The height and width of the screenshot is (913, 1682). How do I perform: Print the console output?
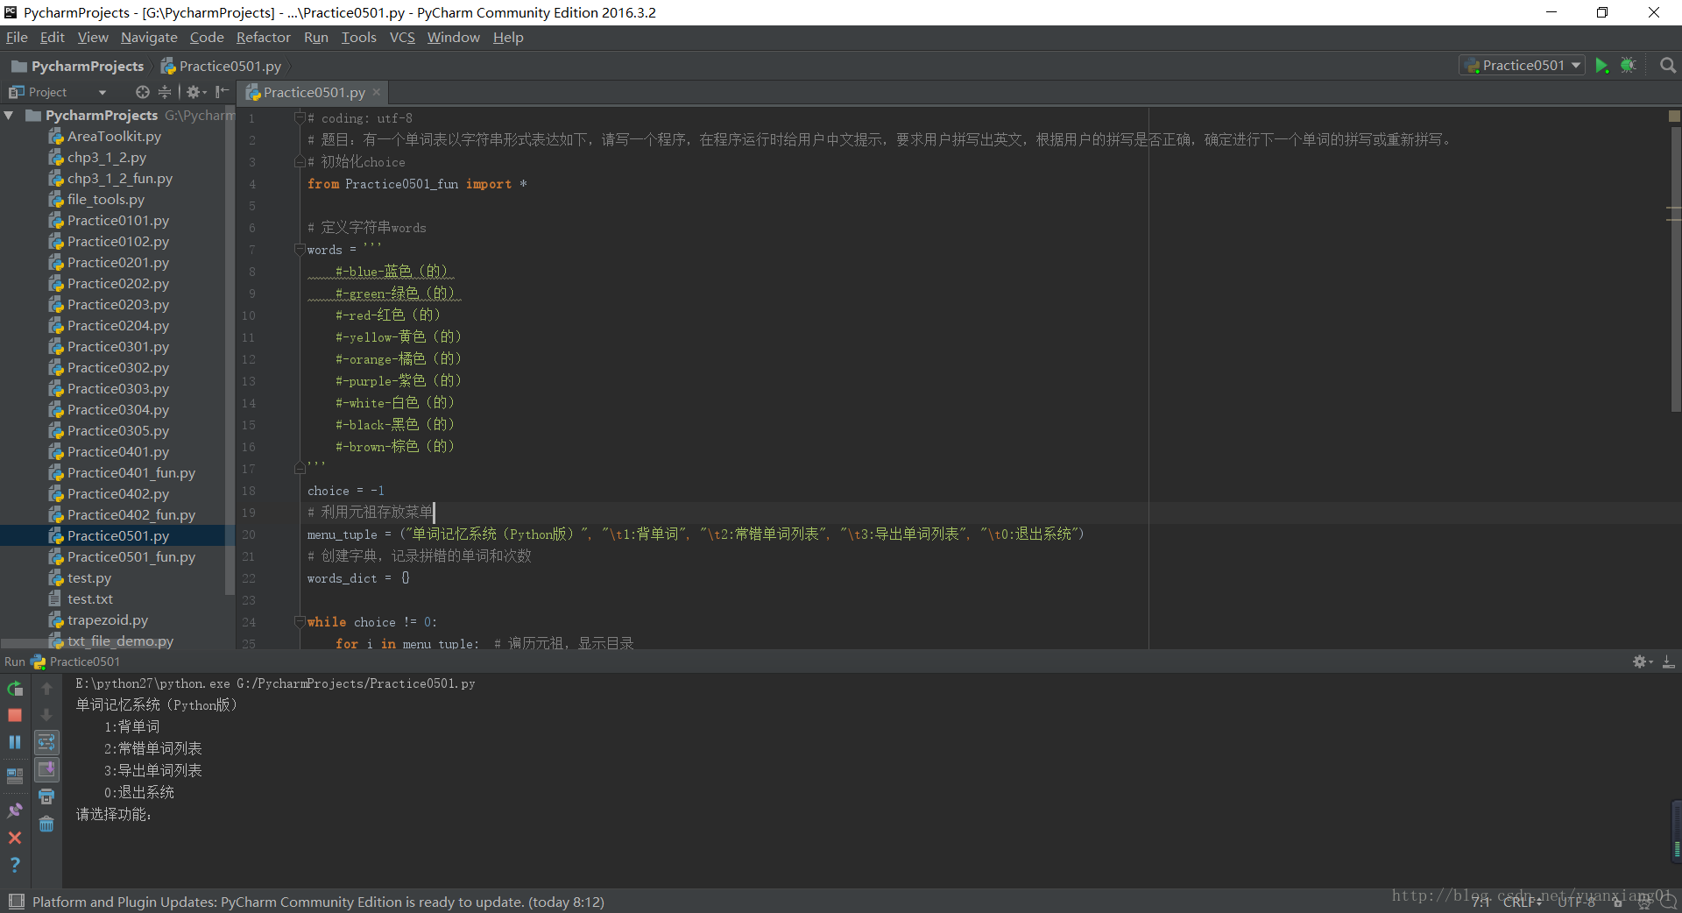pos(46,796)
